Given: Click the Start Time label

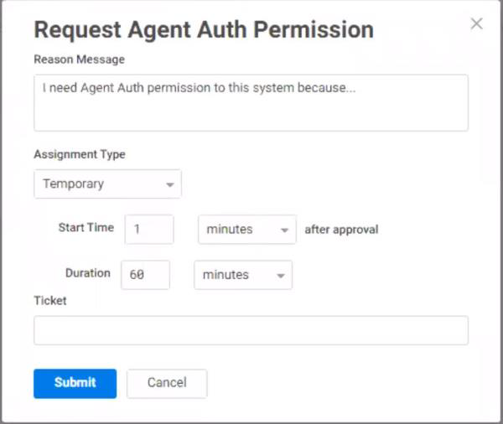Looking at the screenshot, I should (x=86, y=228).
